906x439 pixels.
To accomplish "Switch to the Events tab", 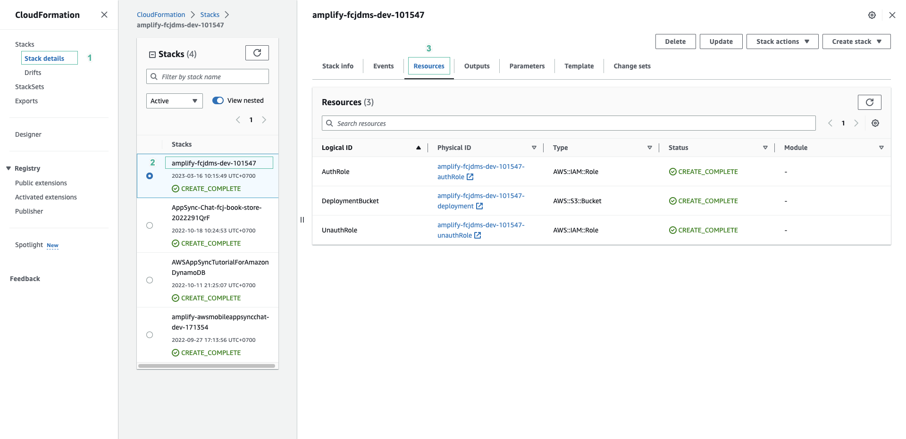I will tap(383, 66).
